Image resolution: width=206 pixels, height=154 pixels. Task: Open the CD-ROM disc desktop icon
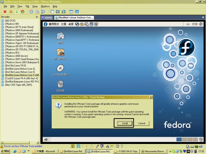60,68
